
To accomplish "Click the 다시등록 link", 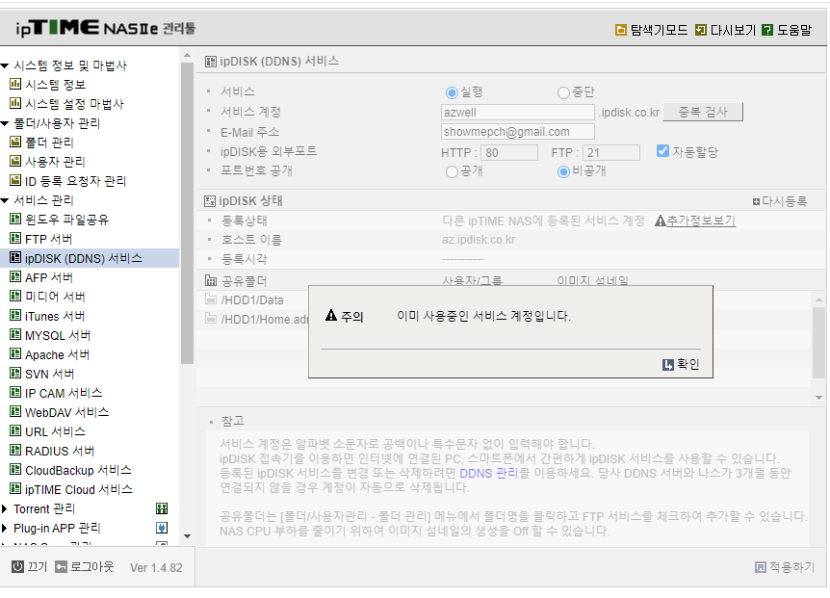I will [x=780, y=201].
